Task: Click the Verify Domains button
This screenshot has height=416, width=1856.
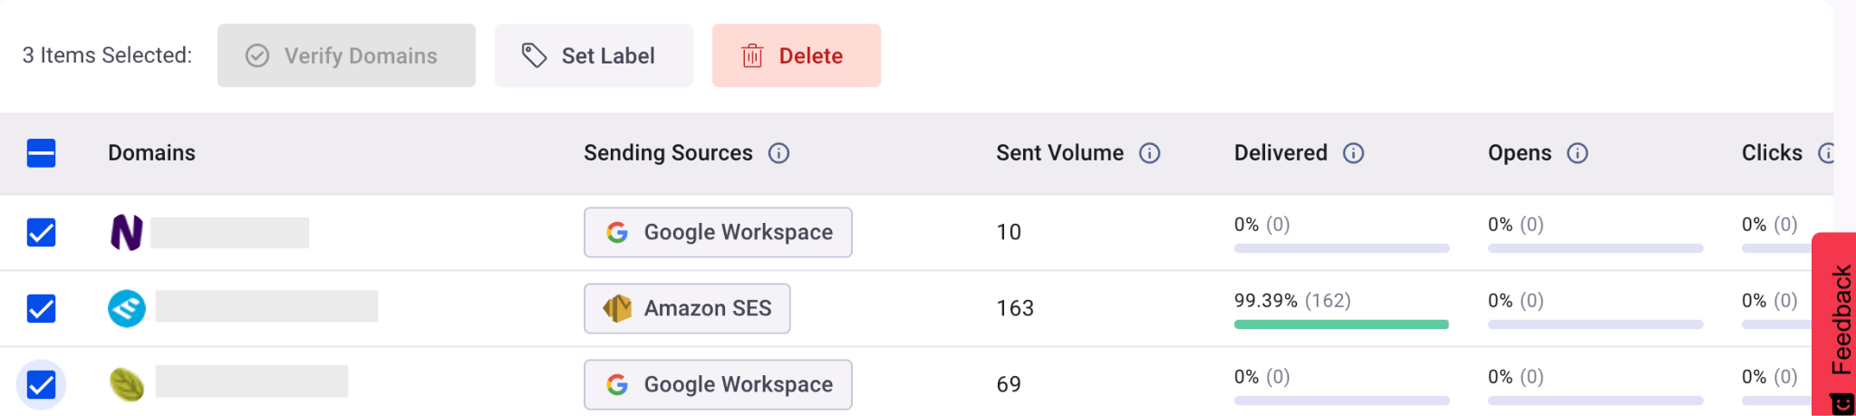Action: (346, 56)
